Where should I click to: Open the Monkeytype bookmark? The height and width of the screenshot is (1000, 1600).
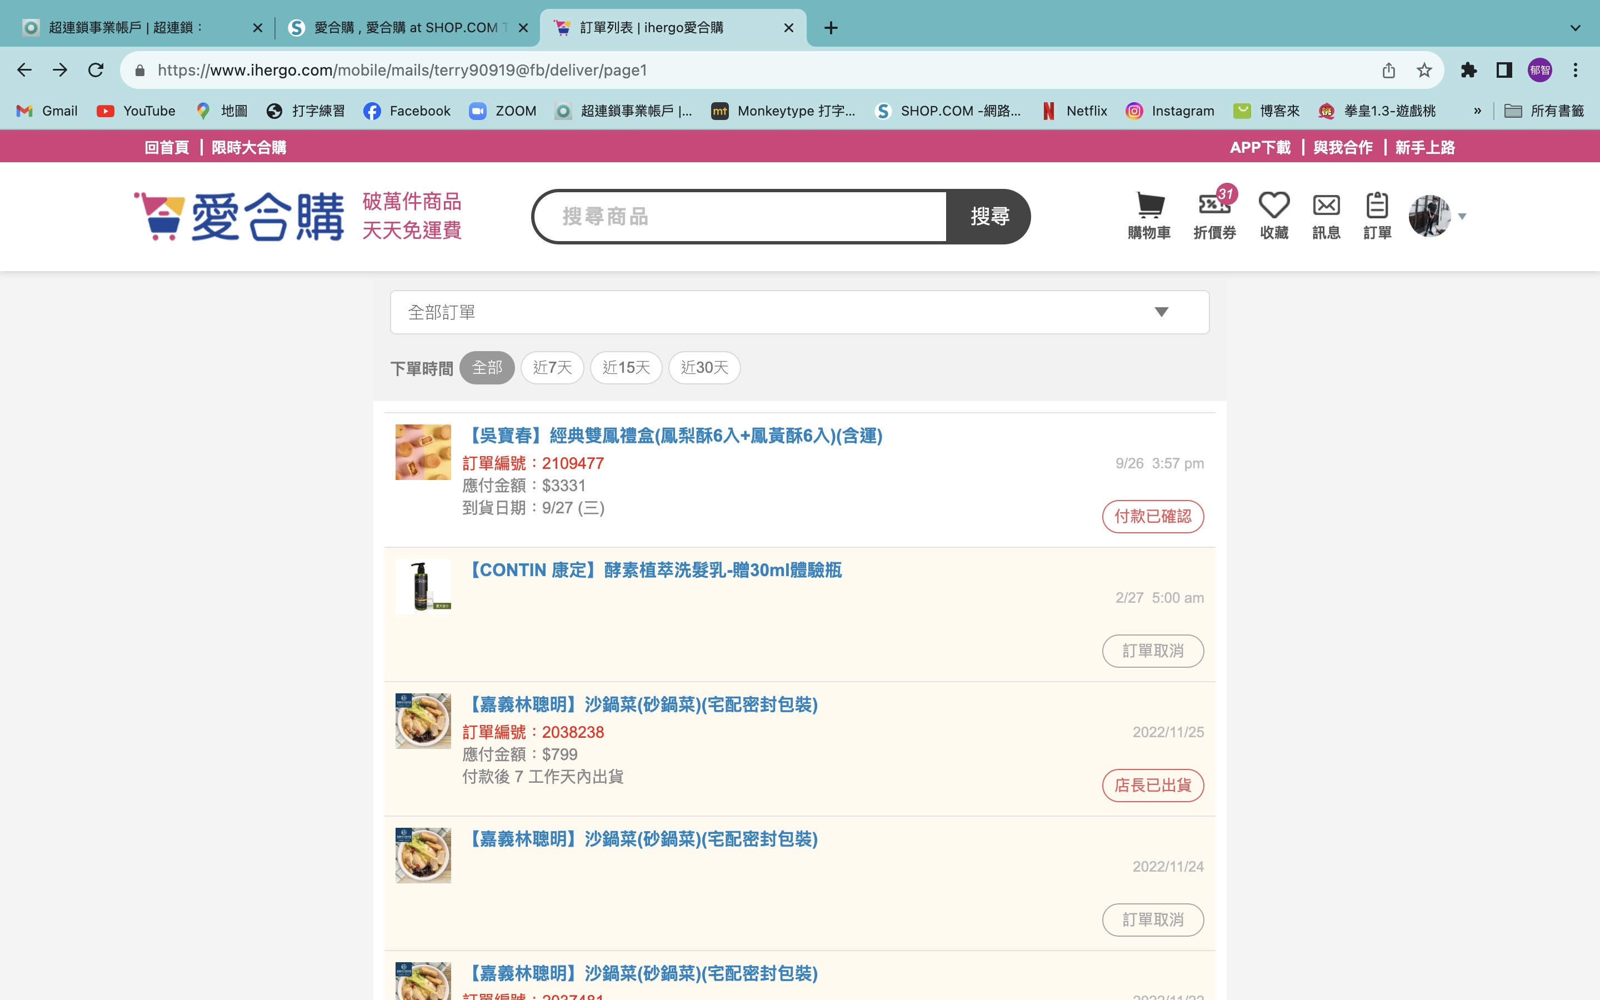coord(783,111)
